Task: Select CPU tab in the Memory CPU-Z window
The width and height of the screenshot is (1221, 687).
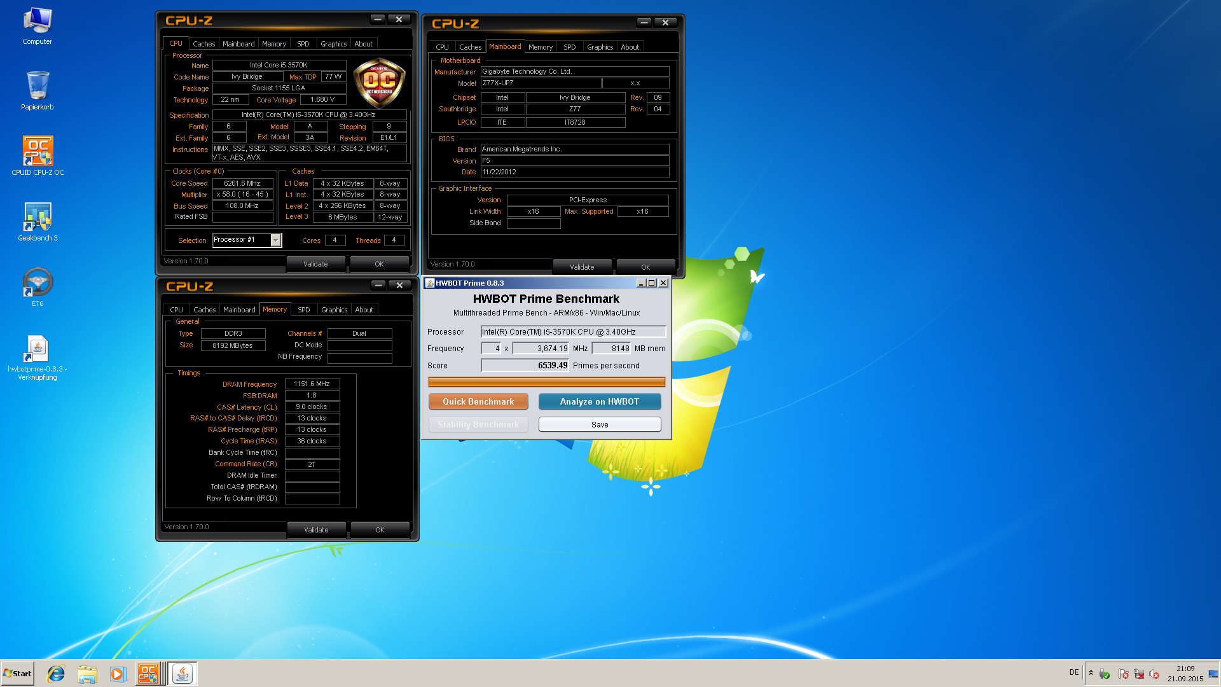Action: [177, 310]
